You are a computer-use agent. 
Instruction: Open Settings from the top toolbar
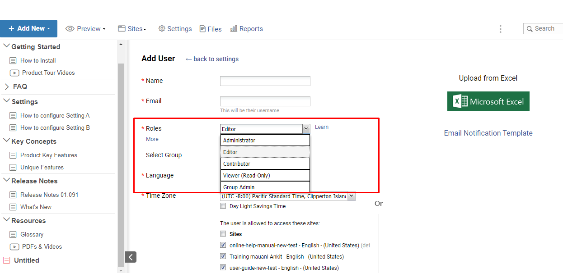[x=175, y=29]
